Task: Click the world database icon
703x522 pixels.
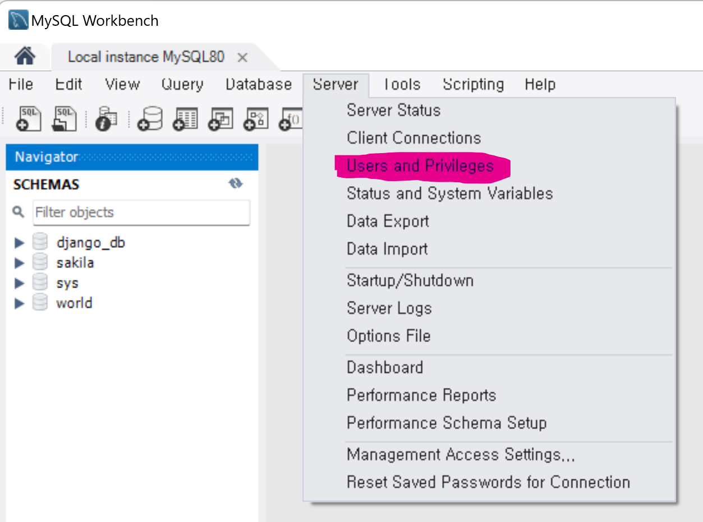Action: [40, 303]
